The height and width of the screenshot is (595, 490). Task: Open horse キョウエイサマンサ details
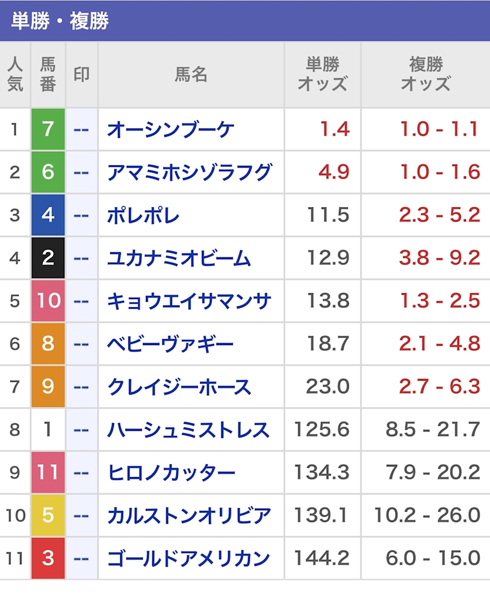click(x=189, y=301)
